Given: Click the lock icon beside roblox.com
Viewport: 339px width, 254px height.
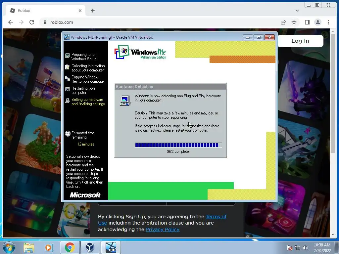Looking at the screenshot, I should 45,22.
